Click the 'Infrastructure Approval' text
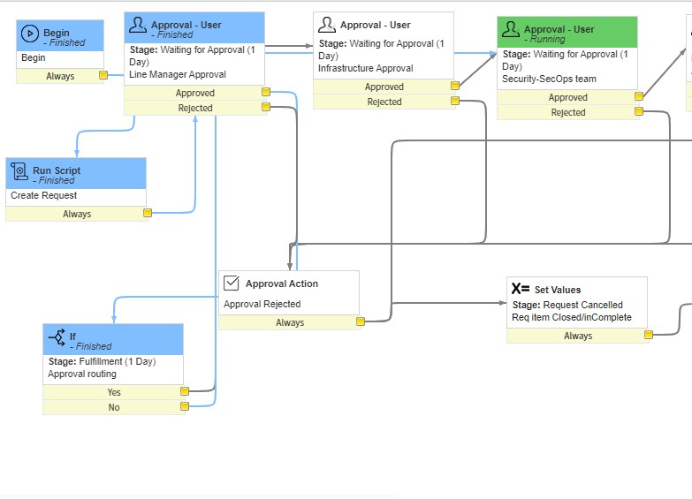Screen dimensions: 692x499 365,68
